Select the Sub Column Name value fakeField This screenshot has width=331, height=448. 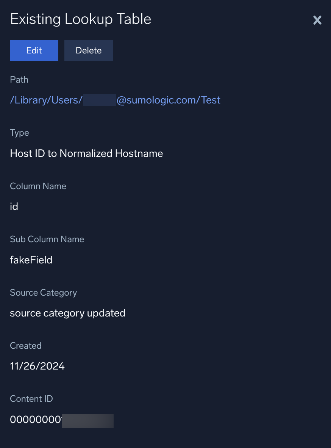point(31,260)
